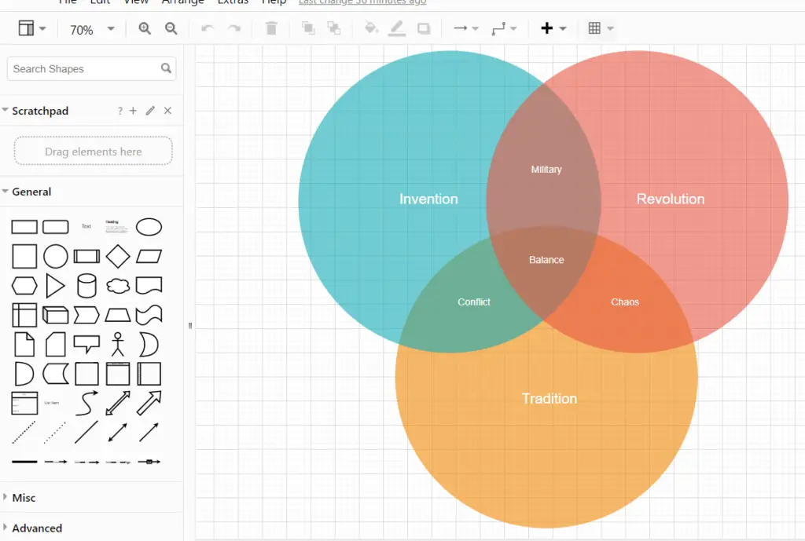Screen dimensions: 805x541
Task: Click the sidebar splitter handle
Action: pyautogui.click(x=190, y=326)
